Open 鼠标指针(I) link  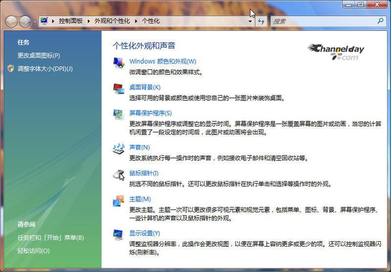144,173
